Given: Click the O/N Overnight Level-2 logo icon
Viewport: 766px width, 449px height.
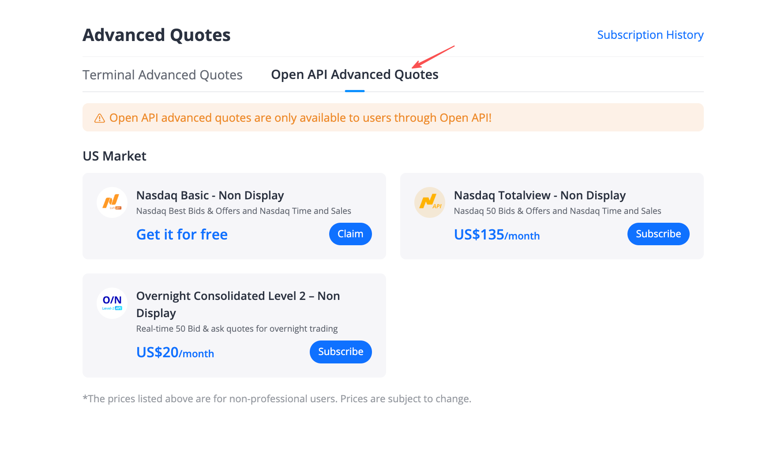Looking at the screenshot, I should click(112, 303).
